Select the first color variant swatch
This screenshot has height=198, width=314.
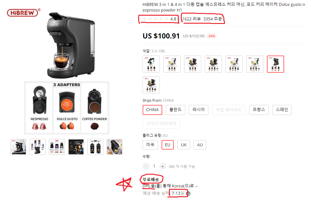151,64
